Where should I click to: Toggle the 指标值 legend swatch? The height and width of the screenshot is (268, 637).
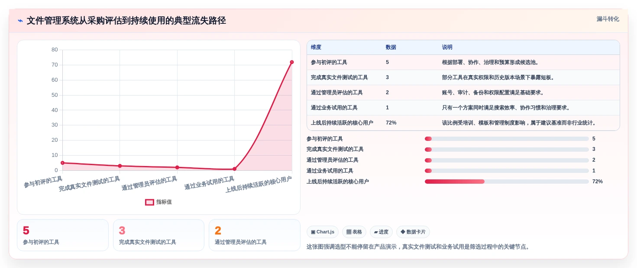point(149,202)
